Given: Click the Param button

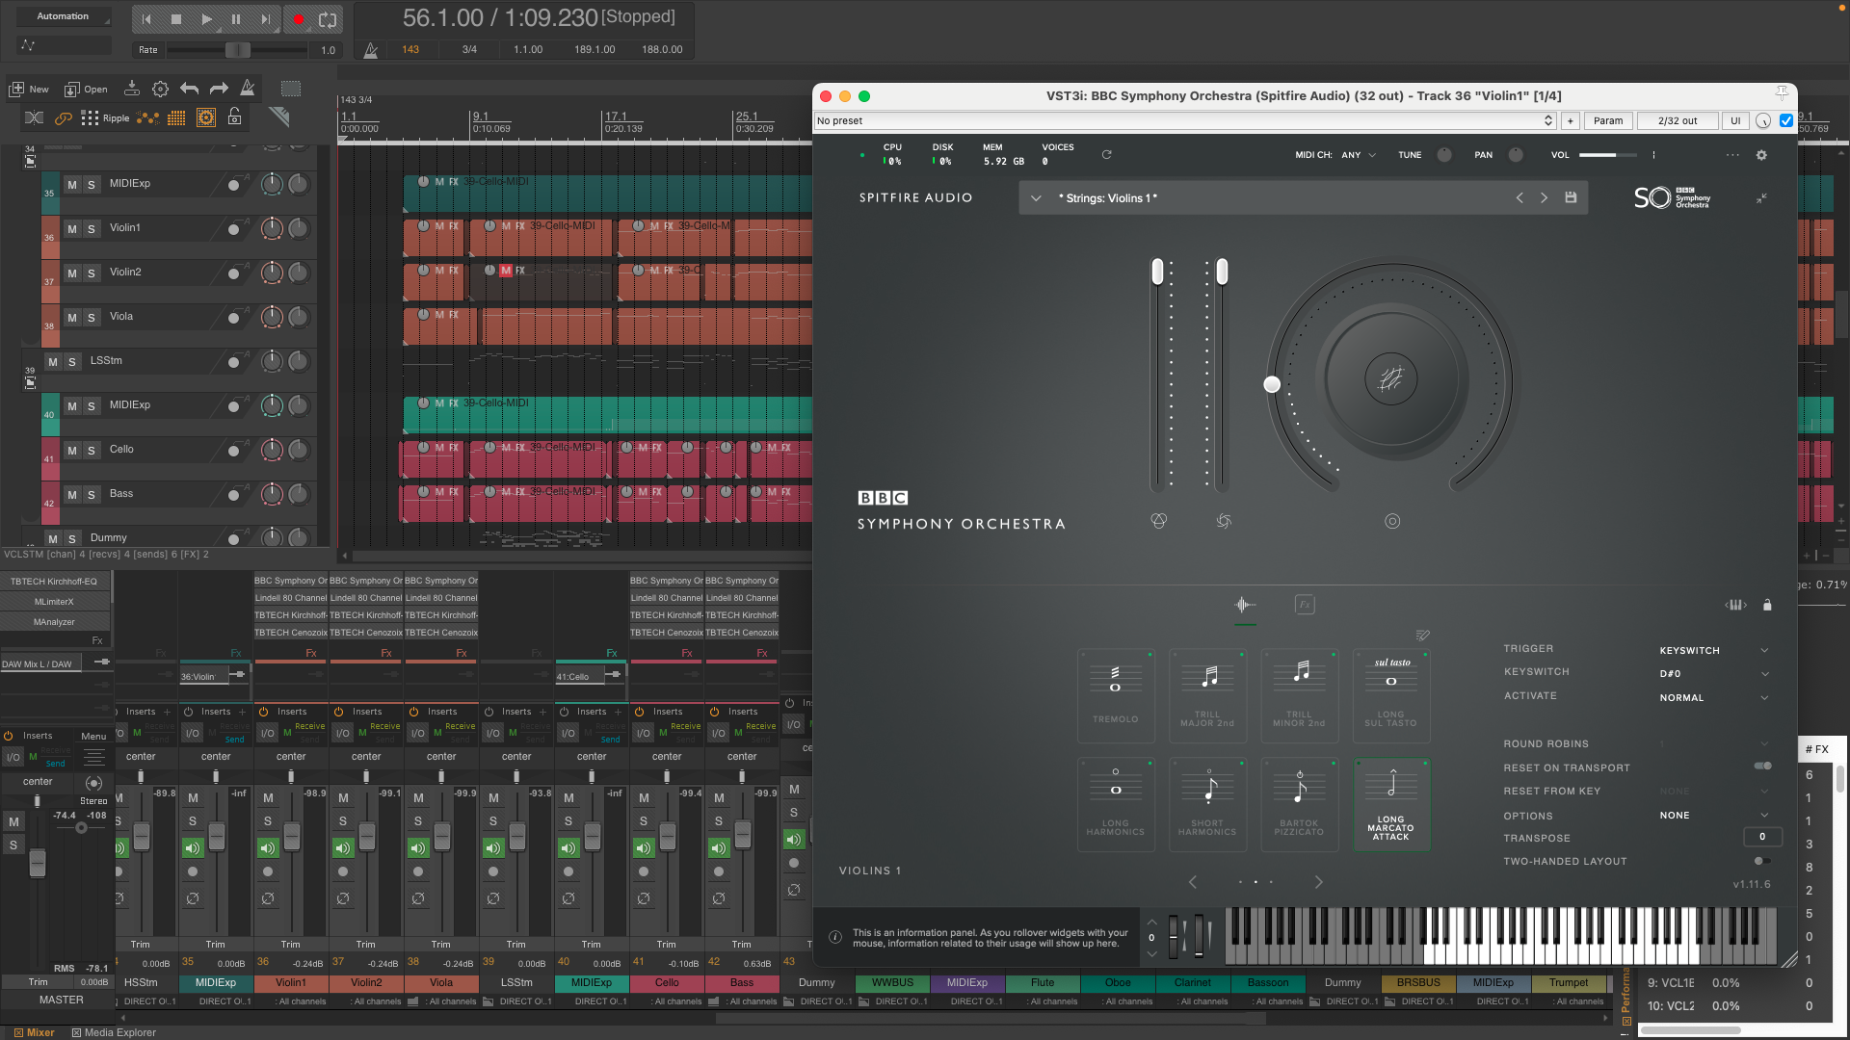Looking at the screenshot, I should tap(1607, 121).
